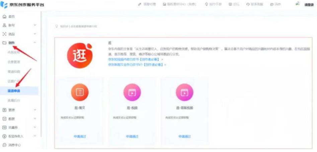The width and height of the screenshot is (317, 152).
Task: Click the 数据 icon in sidebar
Action: (4, 119)
